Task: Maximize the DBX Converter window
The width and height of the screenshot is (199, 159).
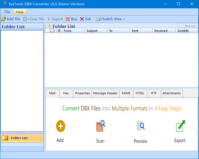Action: [178, 4]
